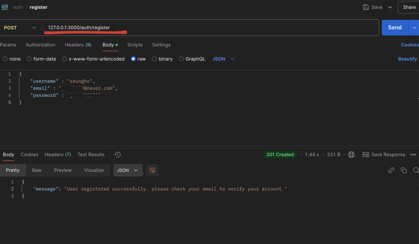The width and height of the screenshot is (419, 244).
Task: Open response history clock icon
Action: pyautogui.click(x=118, y=155)
